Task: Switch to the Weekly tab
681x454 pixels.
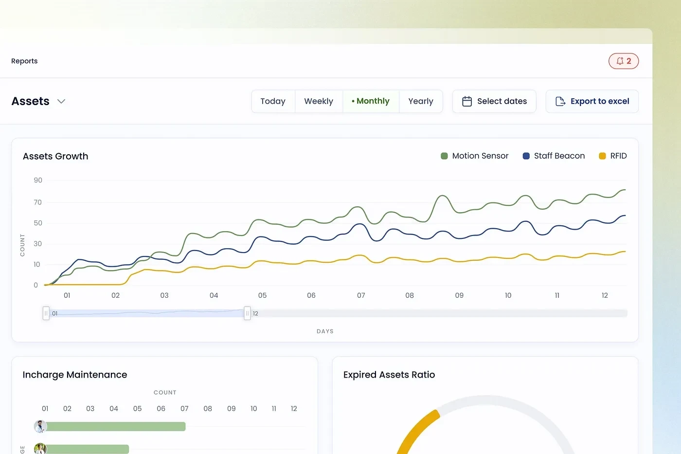Action: 319,101
